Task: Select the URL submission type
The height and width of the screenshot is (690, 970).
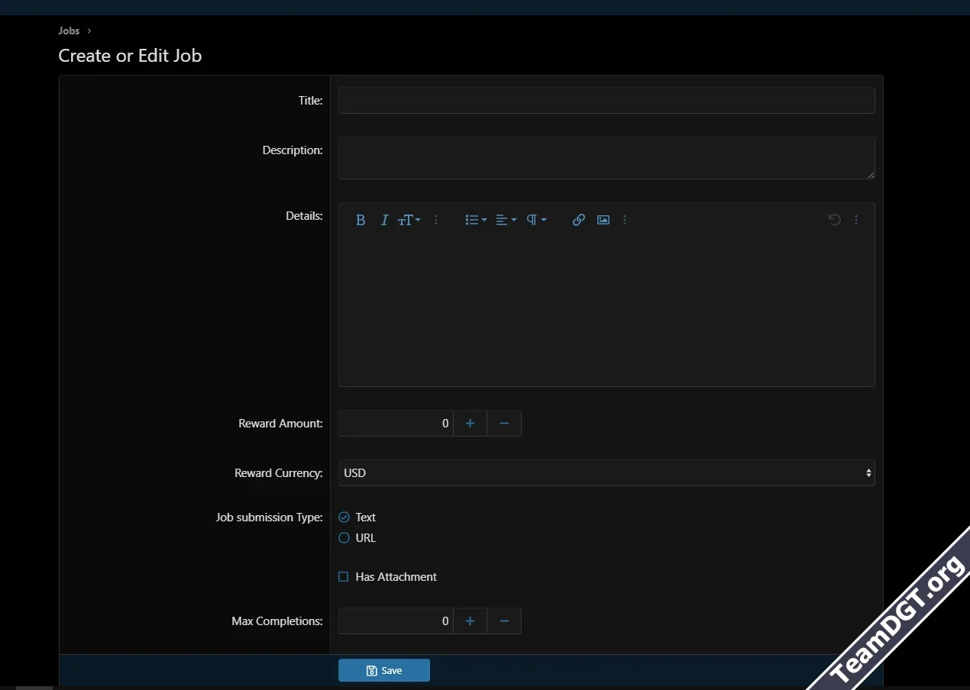Action: coord(344,538)
